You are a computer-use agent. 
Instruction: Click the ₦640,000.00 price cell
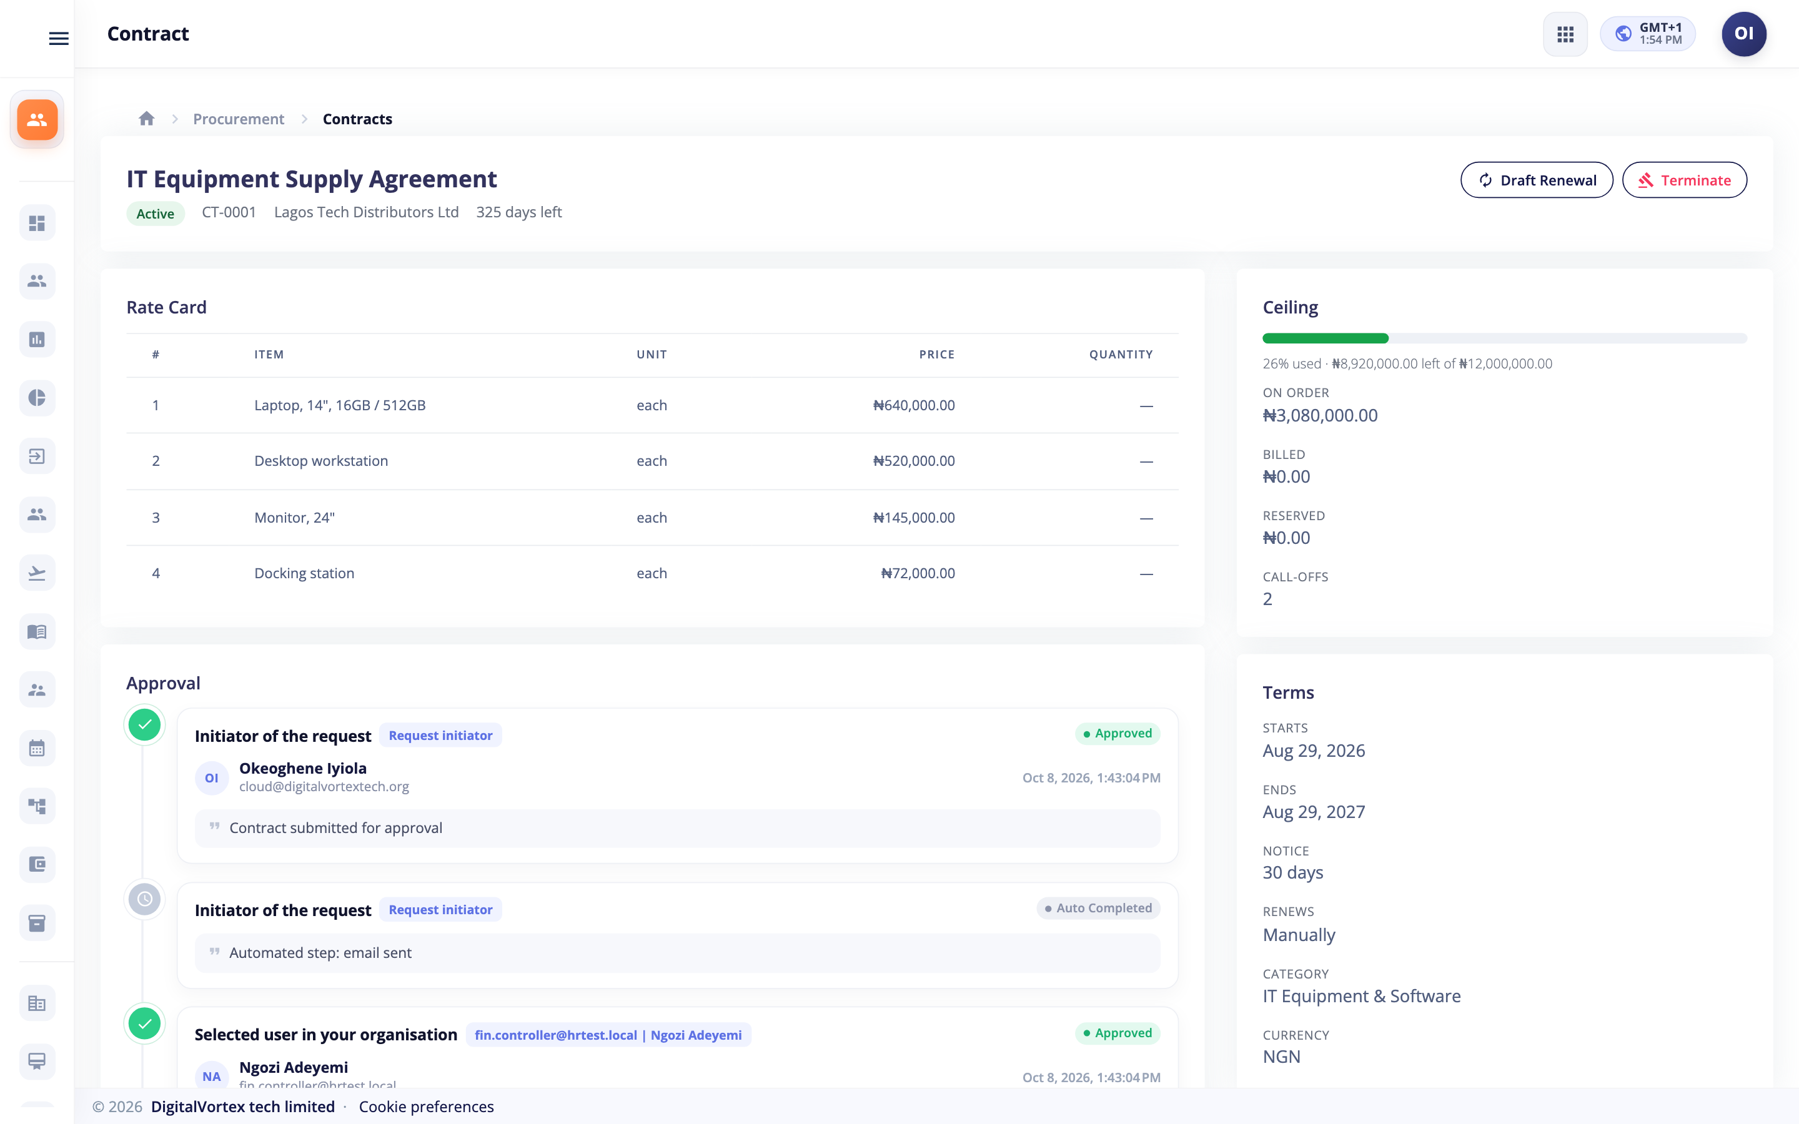(x=914, y=405)
